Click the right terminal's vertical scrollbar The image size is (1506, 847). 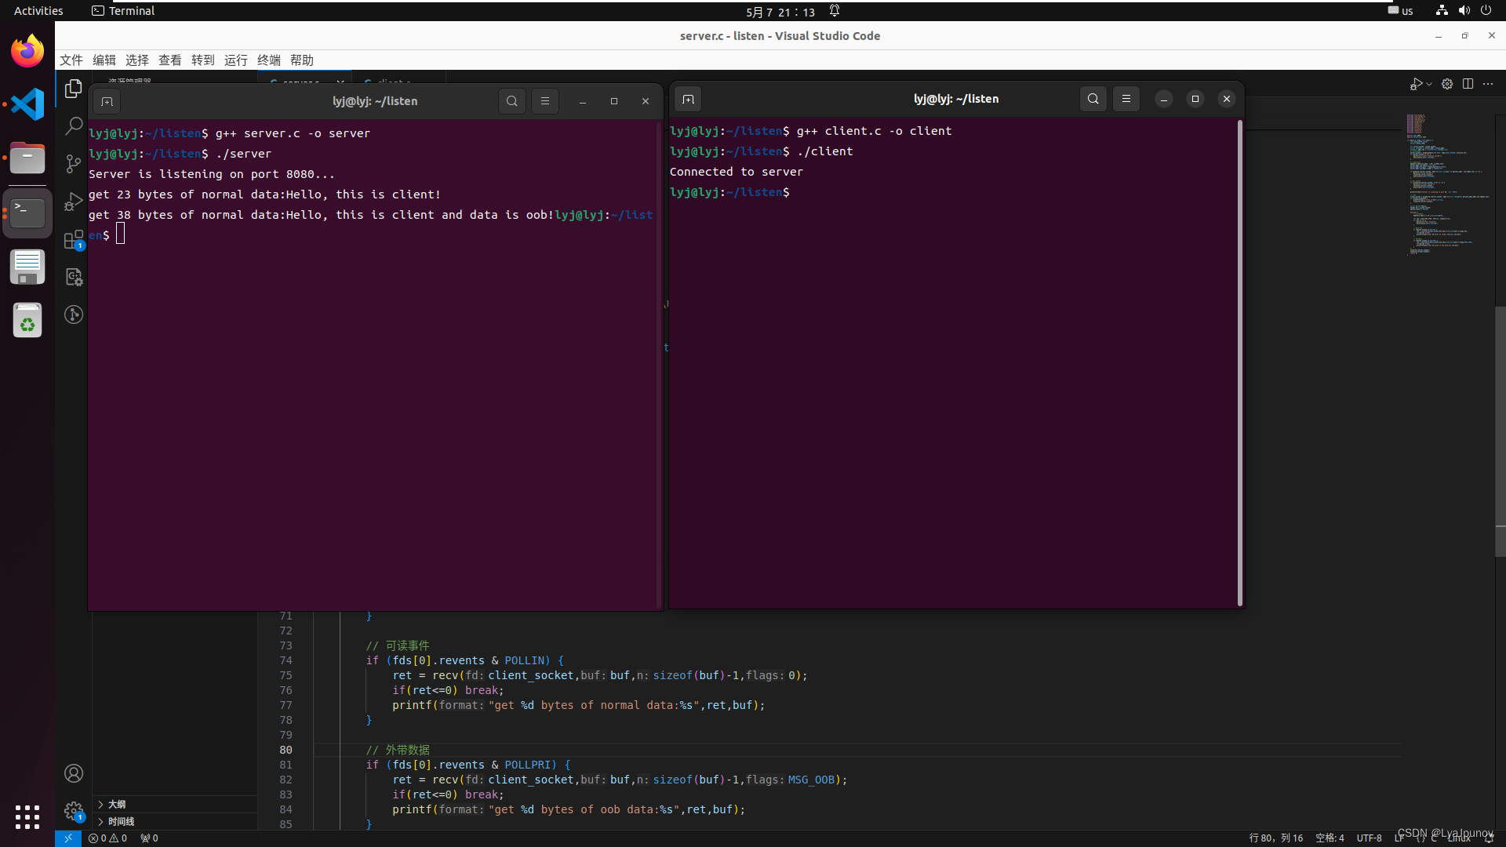(x=1240, y=362)
